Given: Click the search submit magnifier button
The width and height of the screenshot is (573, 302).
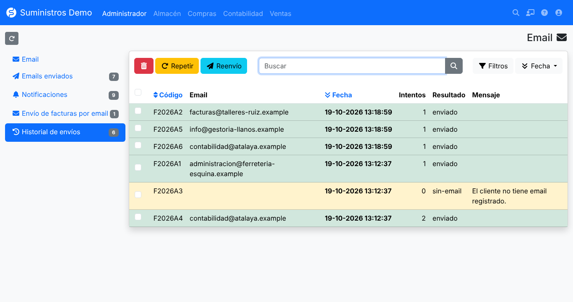Looking at the screenshot, I should 454,66.
